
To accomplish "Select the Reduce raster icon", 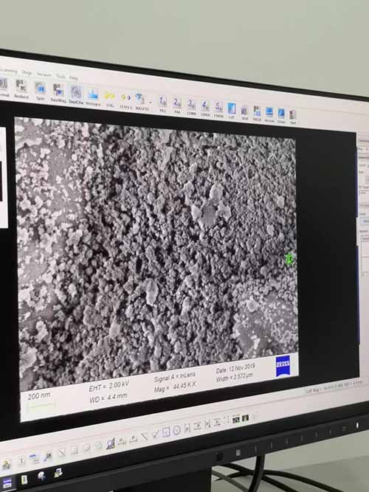I will point(21,86).
